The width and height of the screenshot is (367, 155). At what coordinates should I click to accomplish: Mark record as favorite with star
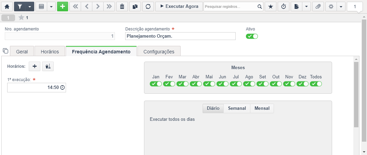click(271, 7)
